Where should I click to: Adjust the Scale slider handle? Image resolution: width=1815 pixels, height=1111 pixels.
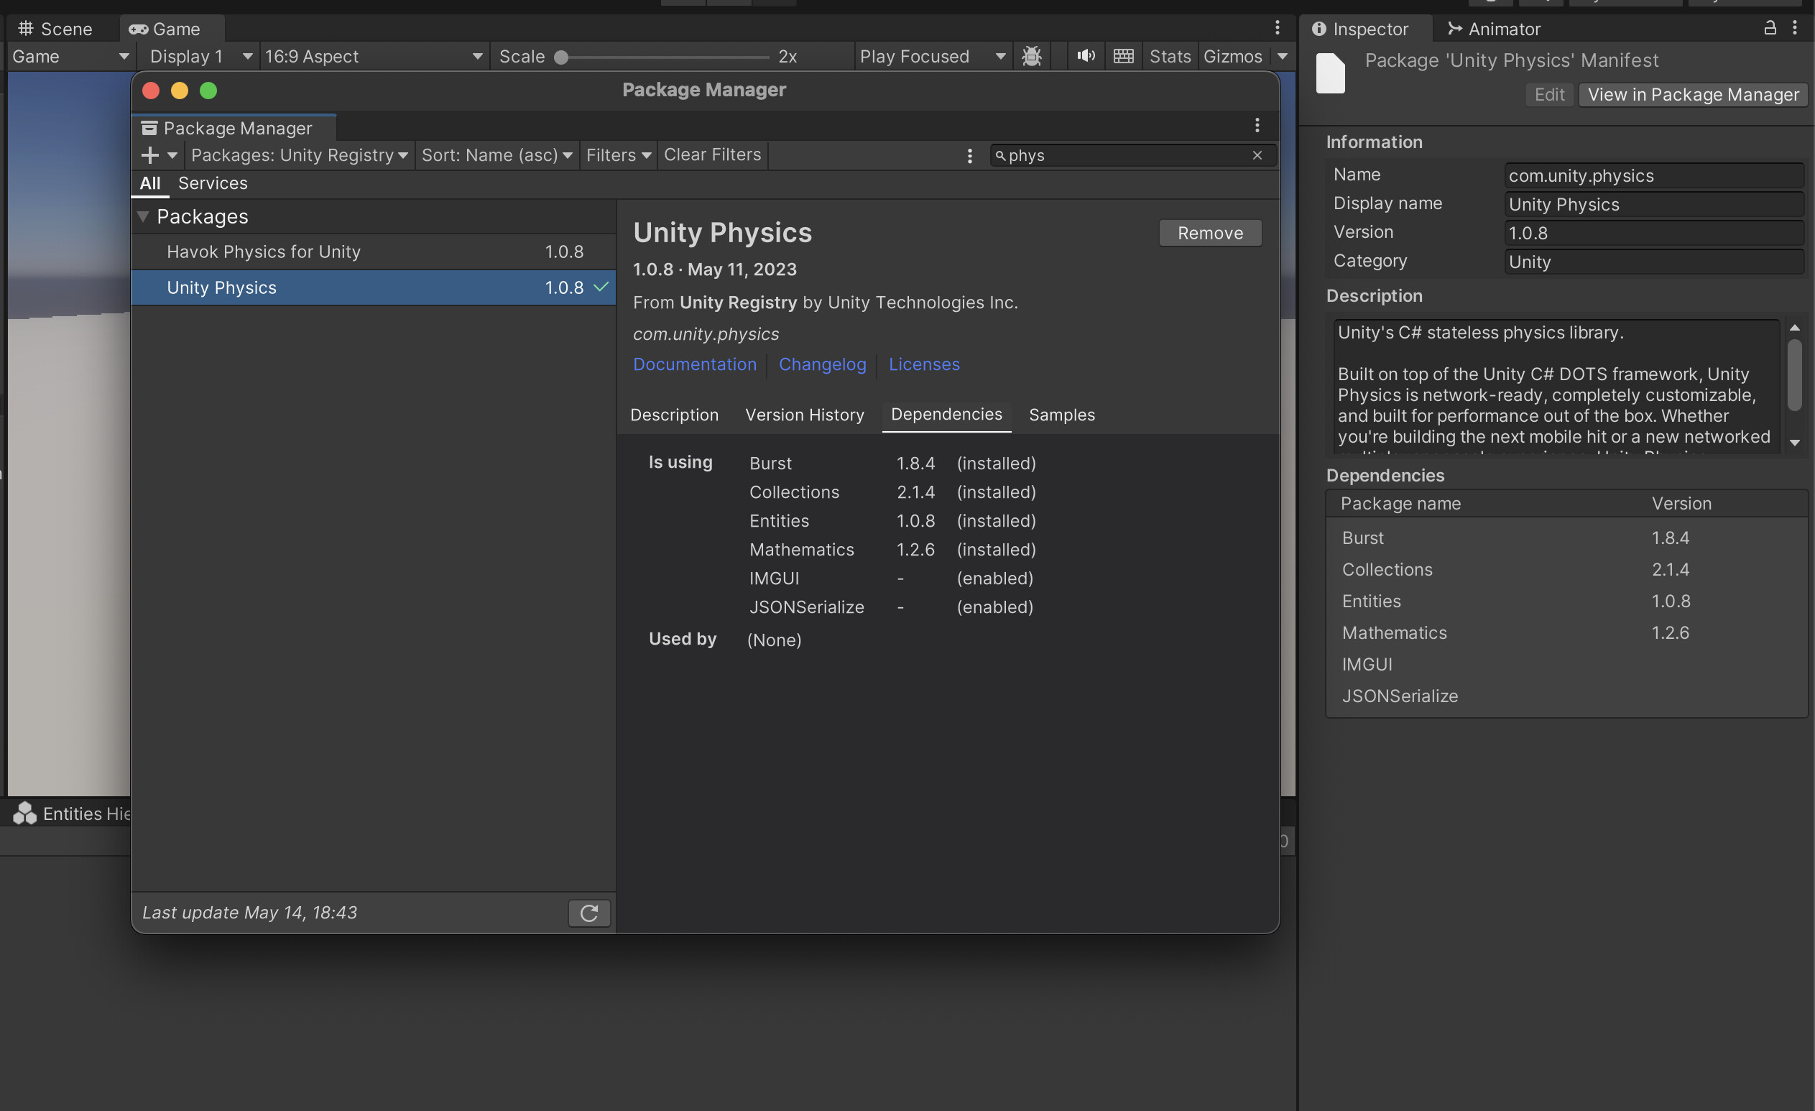(561, 57)
